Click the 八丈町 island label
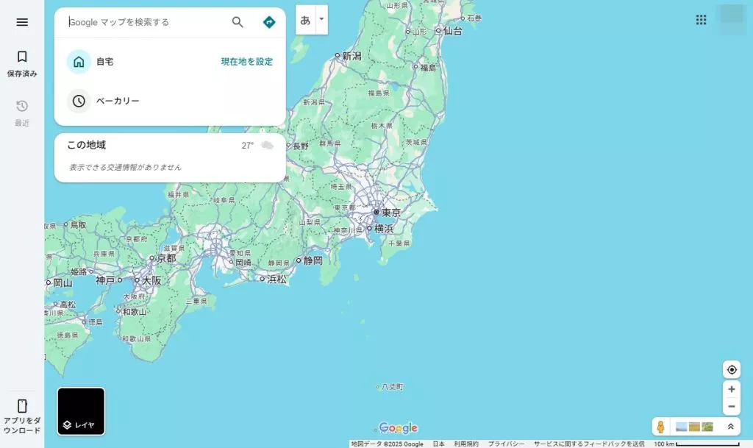 click(393, 387)
